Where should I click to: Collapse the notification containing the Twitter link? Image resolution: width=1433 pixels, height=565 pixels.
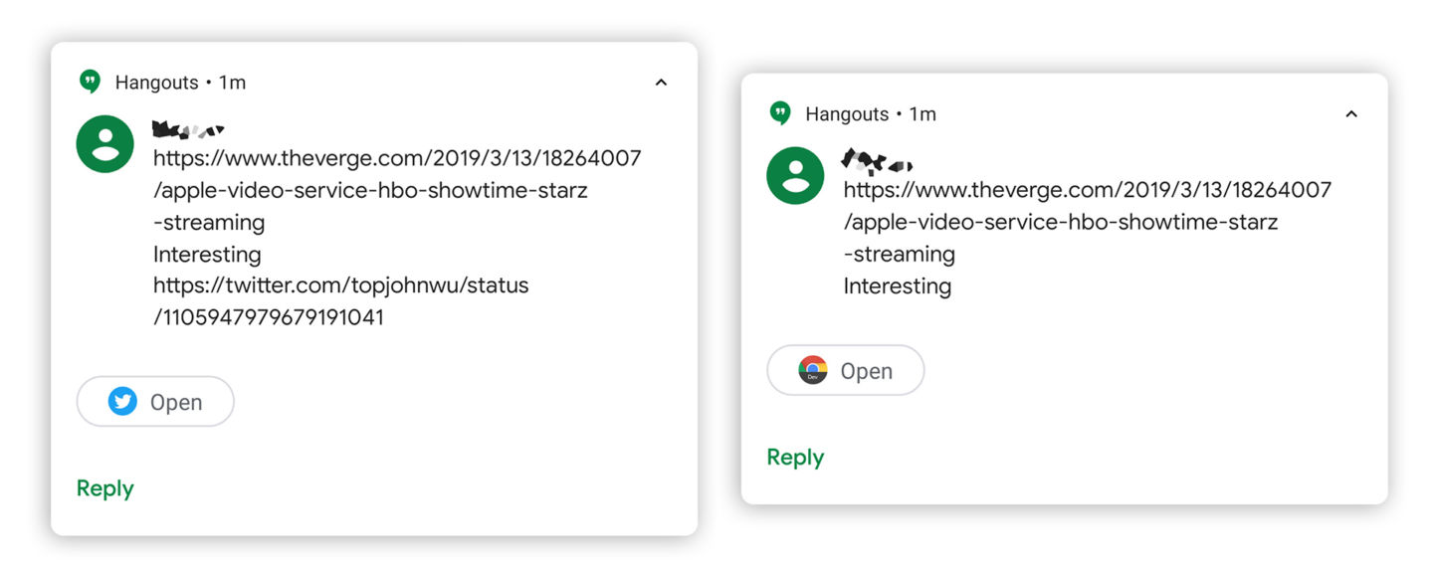pyautogui.click(x=661, y=83)
